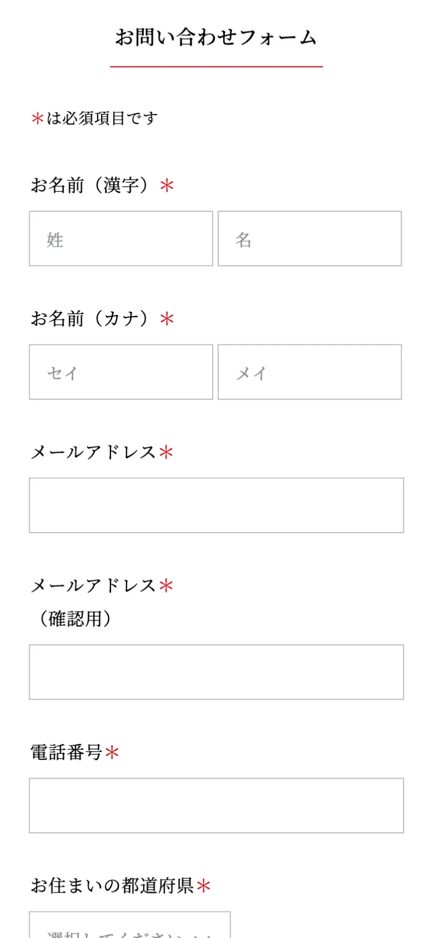Click the red asterisk before は必須項目です

point(38,118)
